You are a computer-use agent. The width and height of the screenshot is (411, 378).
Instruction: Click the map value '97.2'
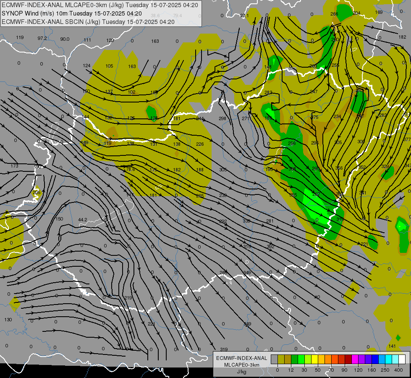point(42,38)
